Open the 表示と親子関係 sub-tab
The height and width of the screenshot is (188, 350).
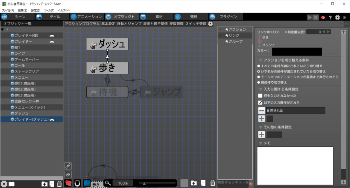coord(156,24)
